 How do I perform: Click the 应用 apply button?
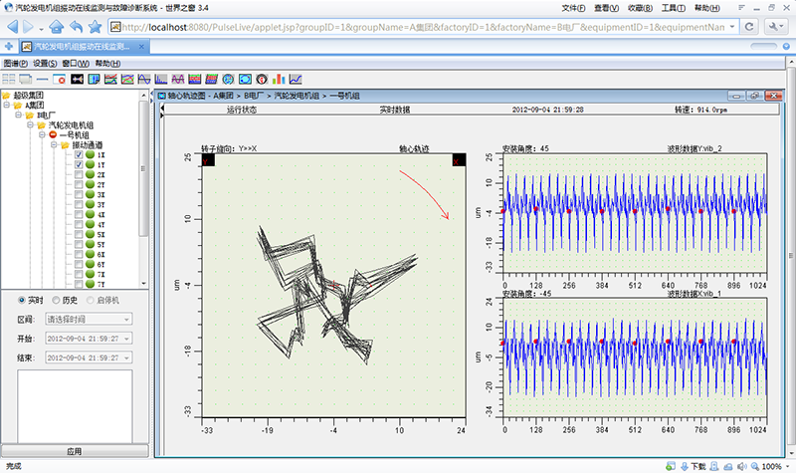click(75, 451)
